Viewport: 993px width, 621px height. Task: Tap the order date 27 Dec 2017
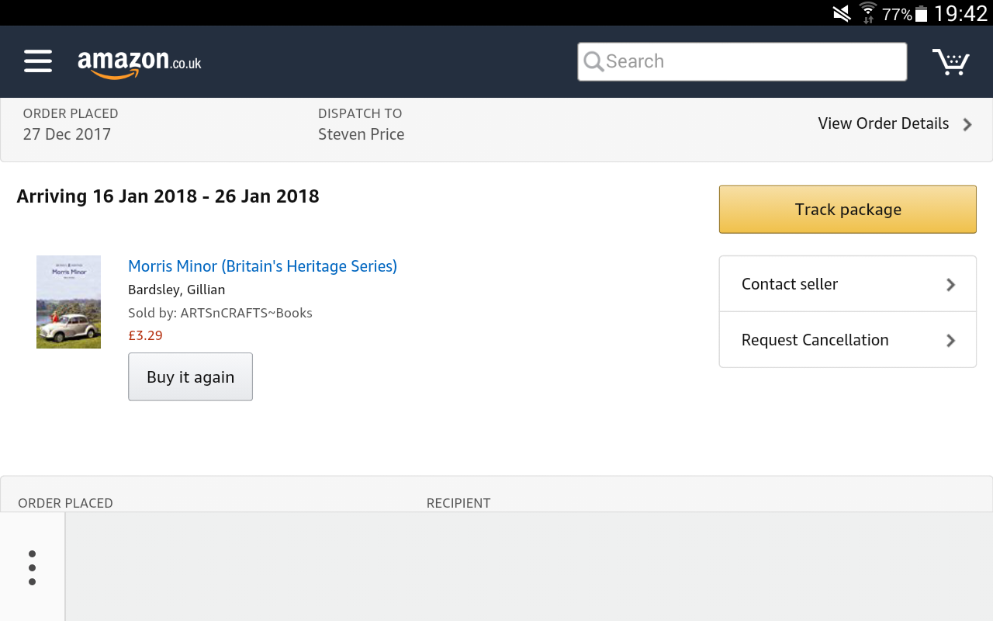pos(67,134)
